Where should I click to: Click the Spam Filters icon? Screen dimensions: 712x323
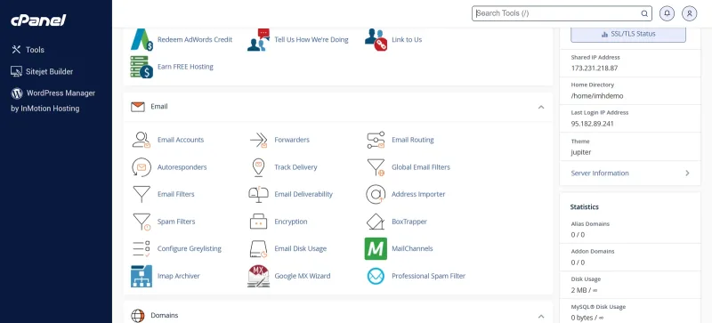pyautogui.click(x=142, y=222)
